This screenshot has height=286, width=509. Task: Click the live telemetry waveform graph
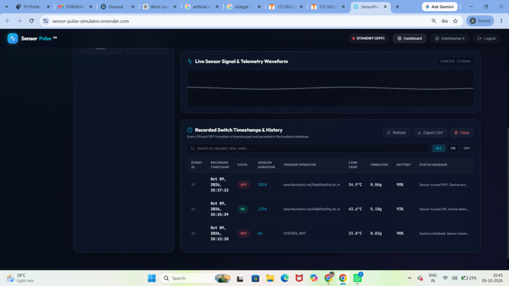[330, 88]
